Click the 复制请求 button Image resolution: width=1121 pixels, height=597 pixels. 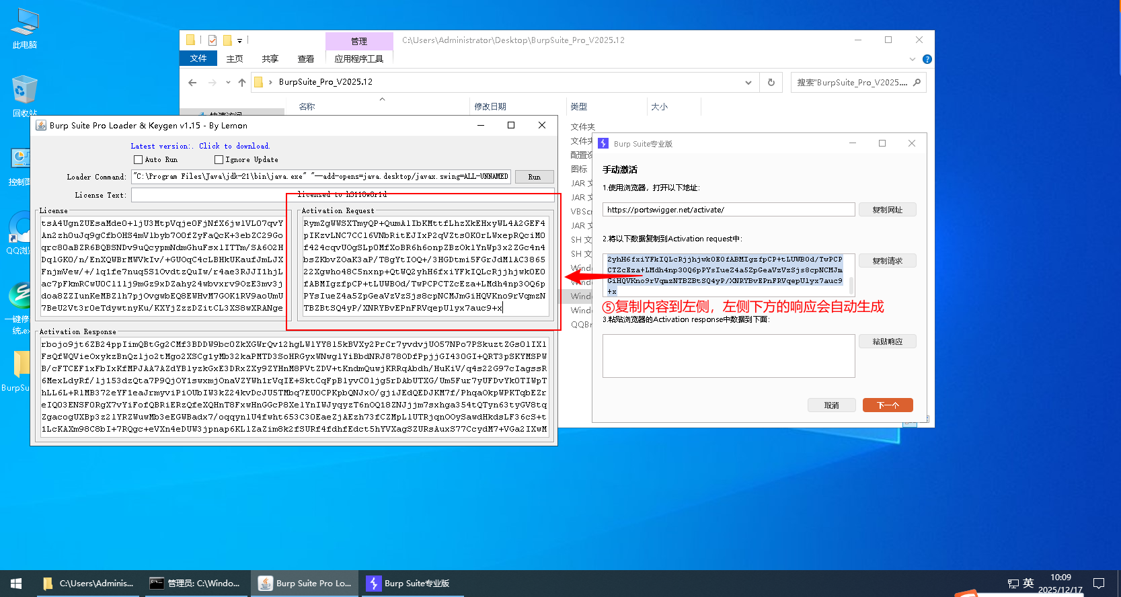pyautogui.click(x=887, y=261)
